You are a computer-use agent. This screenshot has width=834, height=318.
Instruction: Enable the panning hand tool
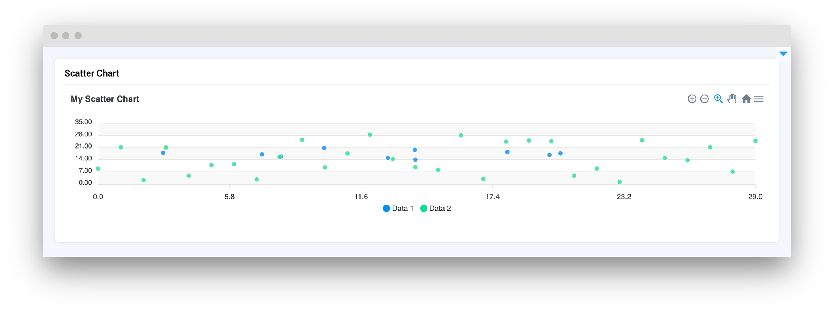732,99
